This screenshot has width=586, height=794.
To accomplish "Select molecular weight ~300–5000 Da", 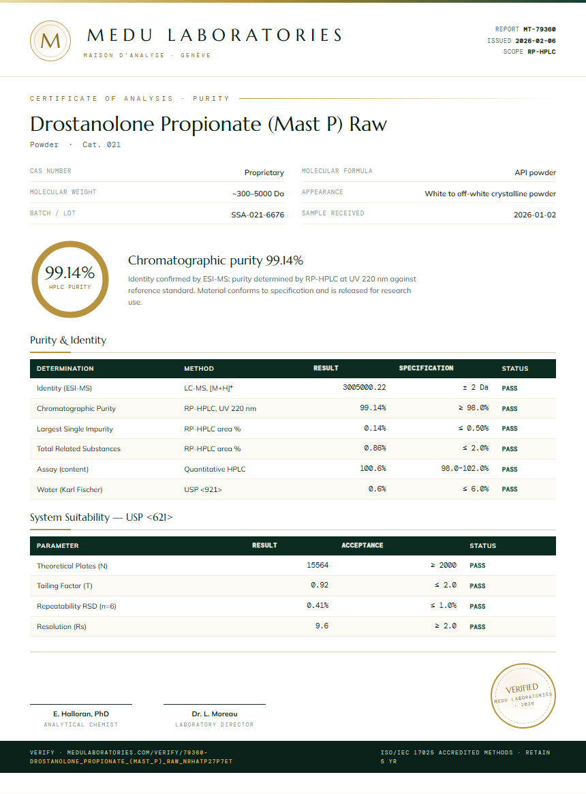I will pyautogui.click(x=258, y=194).
